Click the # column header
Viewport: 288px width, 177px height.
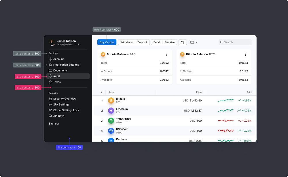click(101, 92)
